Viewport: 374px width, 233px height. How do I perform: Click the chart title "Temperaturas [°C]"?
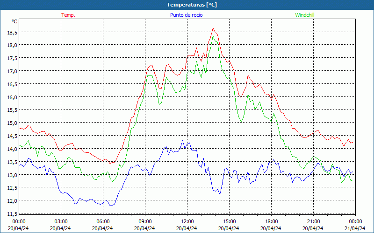point(192,5)
